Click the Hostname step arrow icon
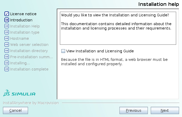182x117 pixels. coord(7,38)
